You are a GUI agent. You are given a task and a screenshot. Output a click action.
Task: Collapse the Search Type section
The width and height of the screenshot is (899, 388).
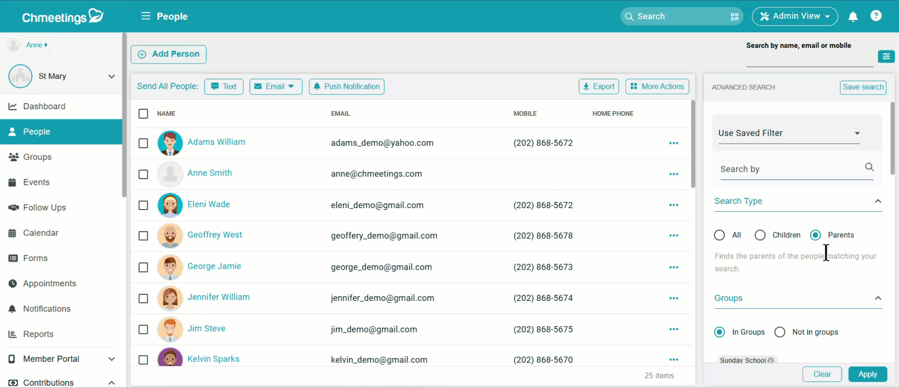[x=878, y=201]
